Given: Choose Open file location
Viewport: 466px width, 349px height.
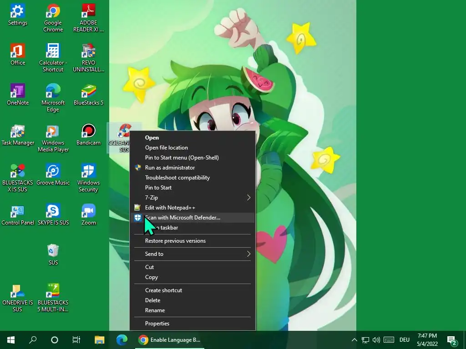Looking at the screenshot, I should click(192, 148).
